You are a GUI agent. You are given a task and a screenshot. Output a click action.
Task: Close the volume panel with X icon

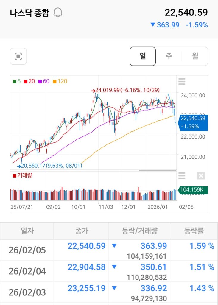201,176
